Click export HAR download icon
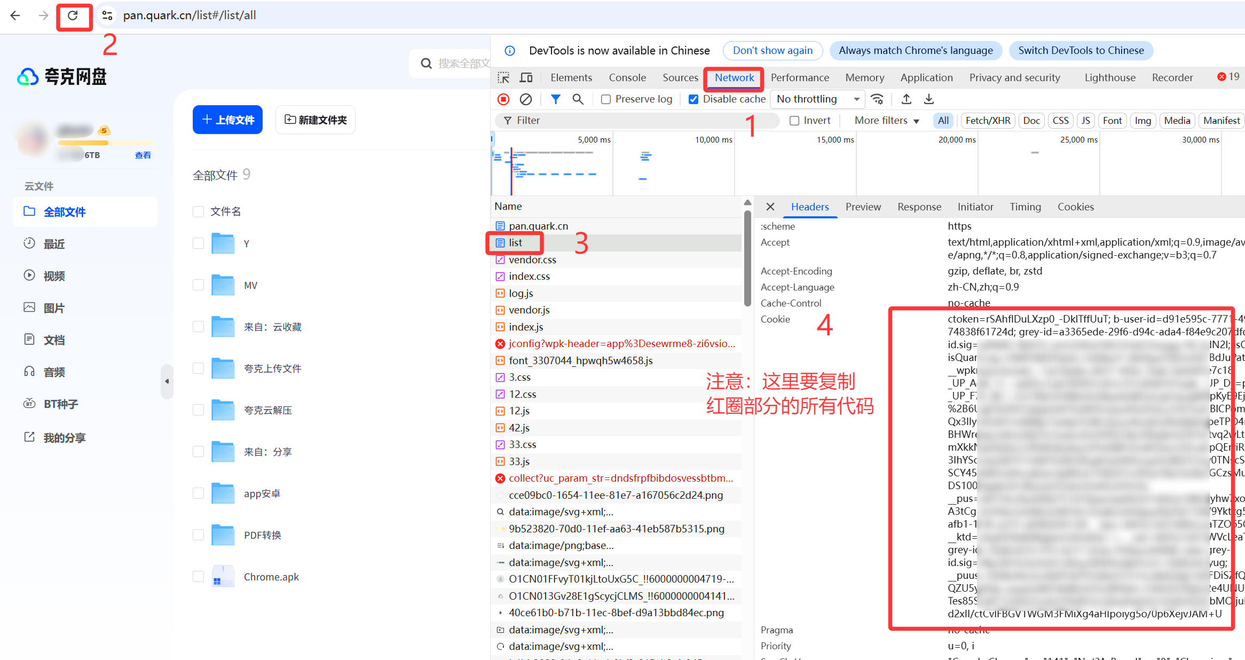This screenshot has width=1245, height=660. pos(929,99)
